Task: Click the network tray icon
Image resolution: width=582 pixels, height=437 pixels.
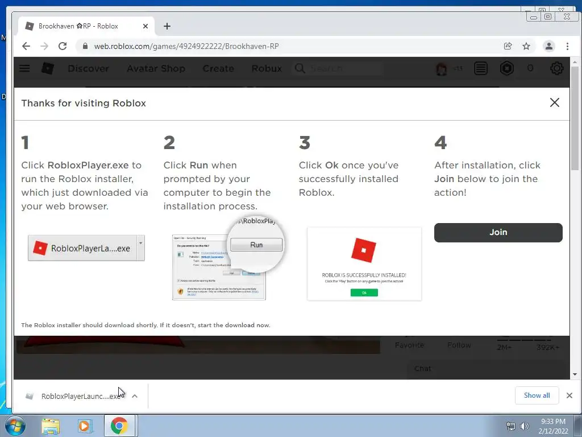Action: [511, 426]
